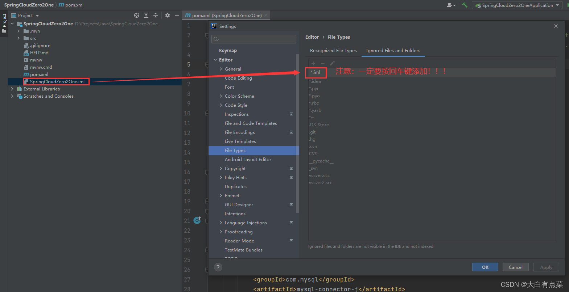Click the Inspections per-project settings icon

[291, 114]
